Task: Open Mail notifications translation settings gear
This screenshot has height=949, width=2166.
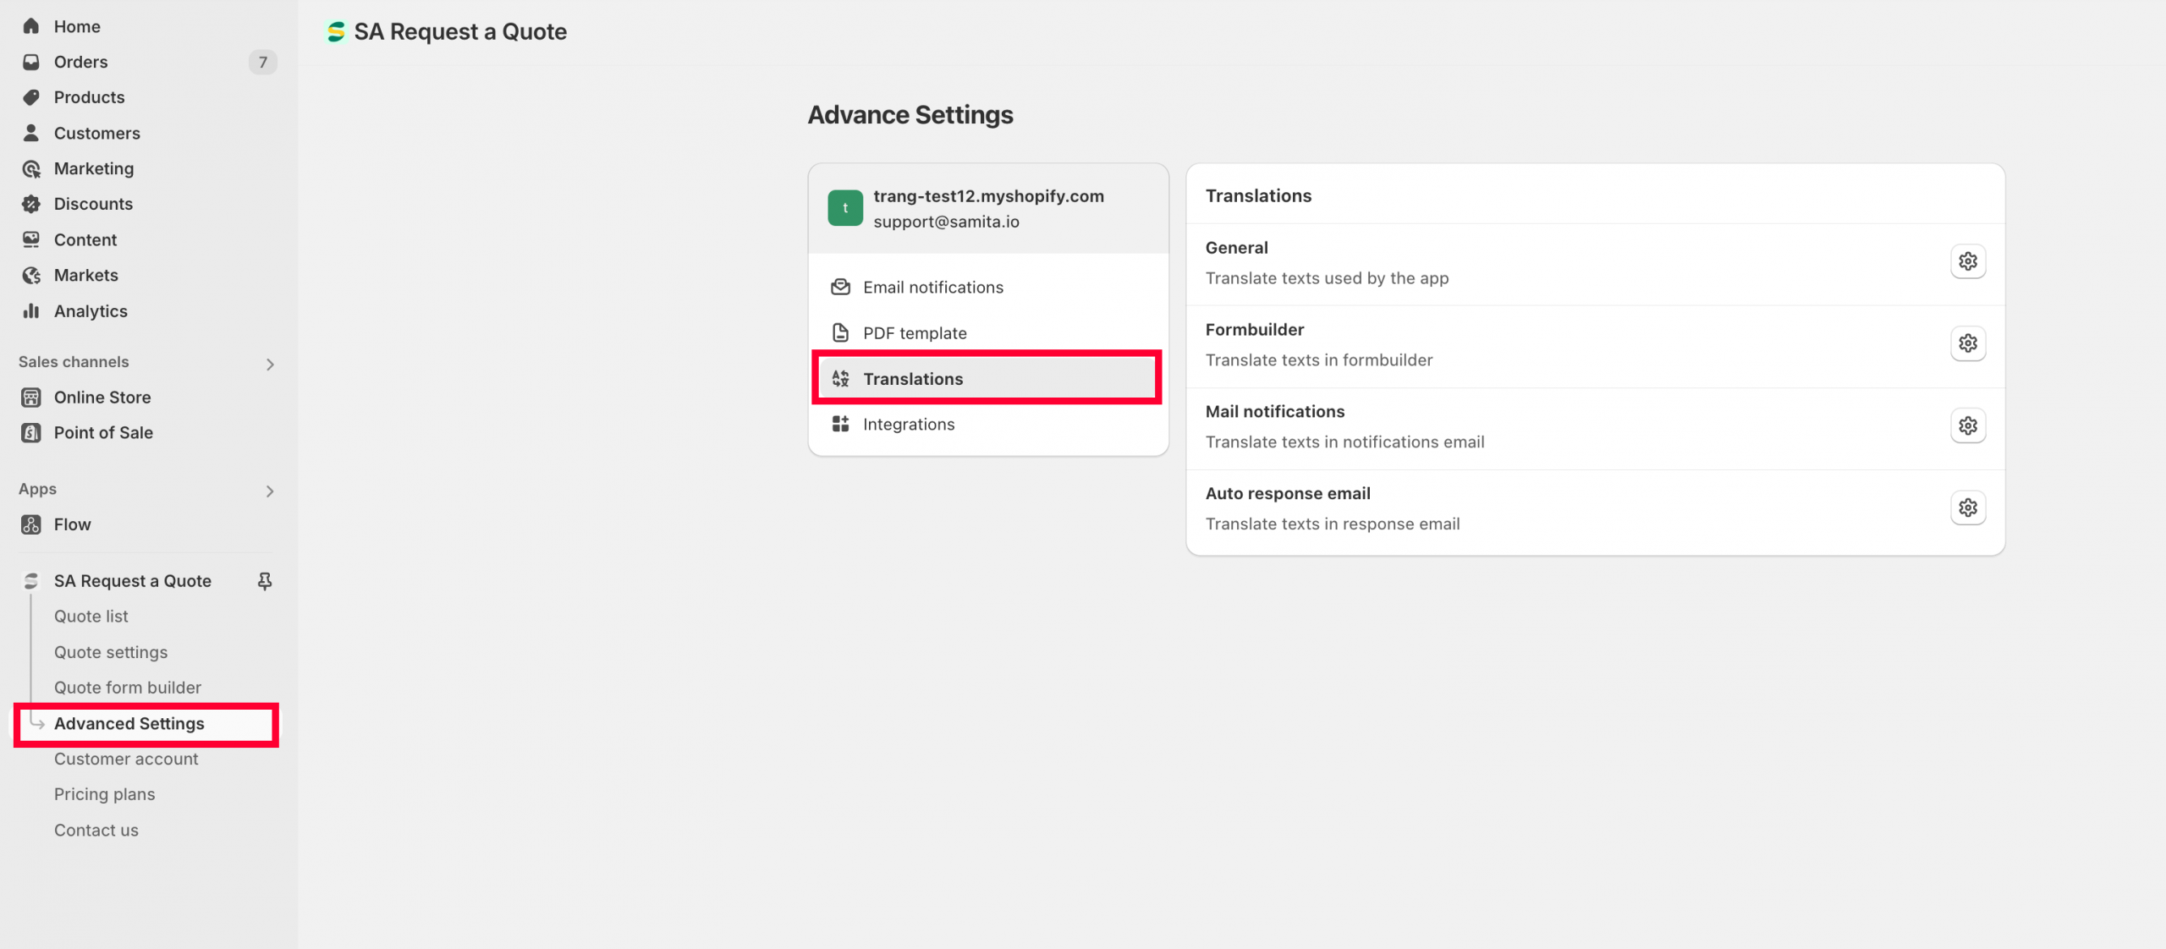Action: [1968, 425]
